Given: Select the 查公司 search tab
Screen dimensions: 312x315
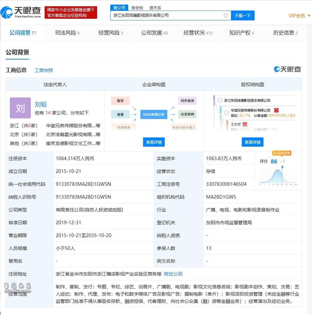Looking at the screenshot, I should [119, 8].
